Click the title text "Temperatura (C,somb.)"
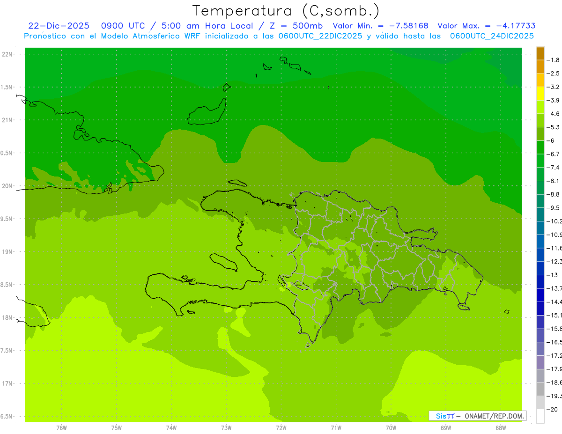562x434 pixels. click(286, 10)
